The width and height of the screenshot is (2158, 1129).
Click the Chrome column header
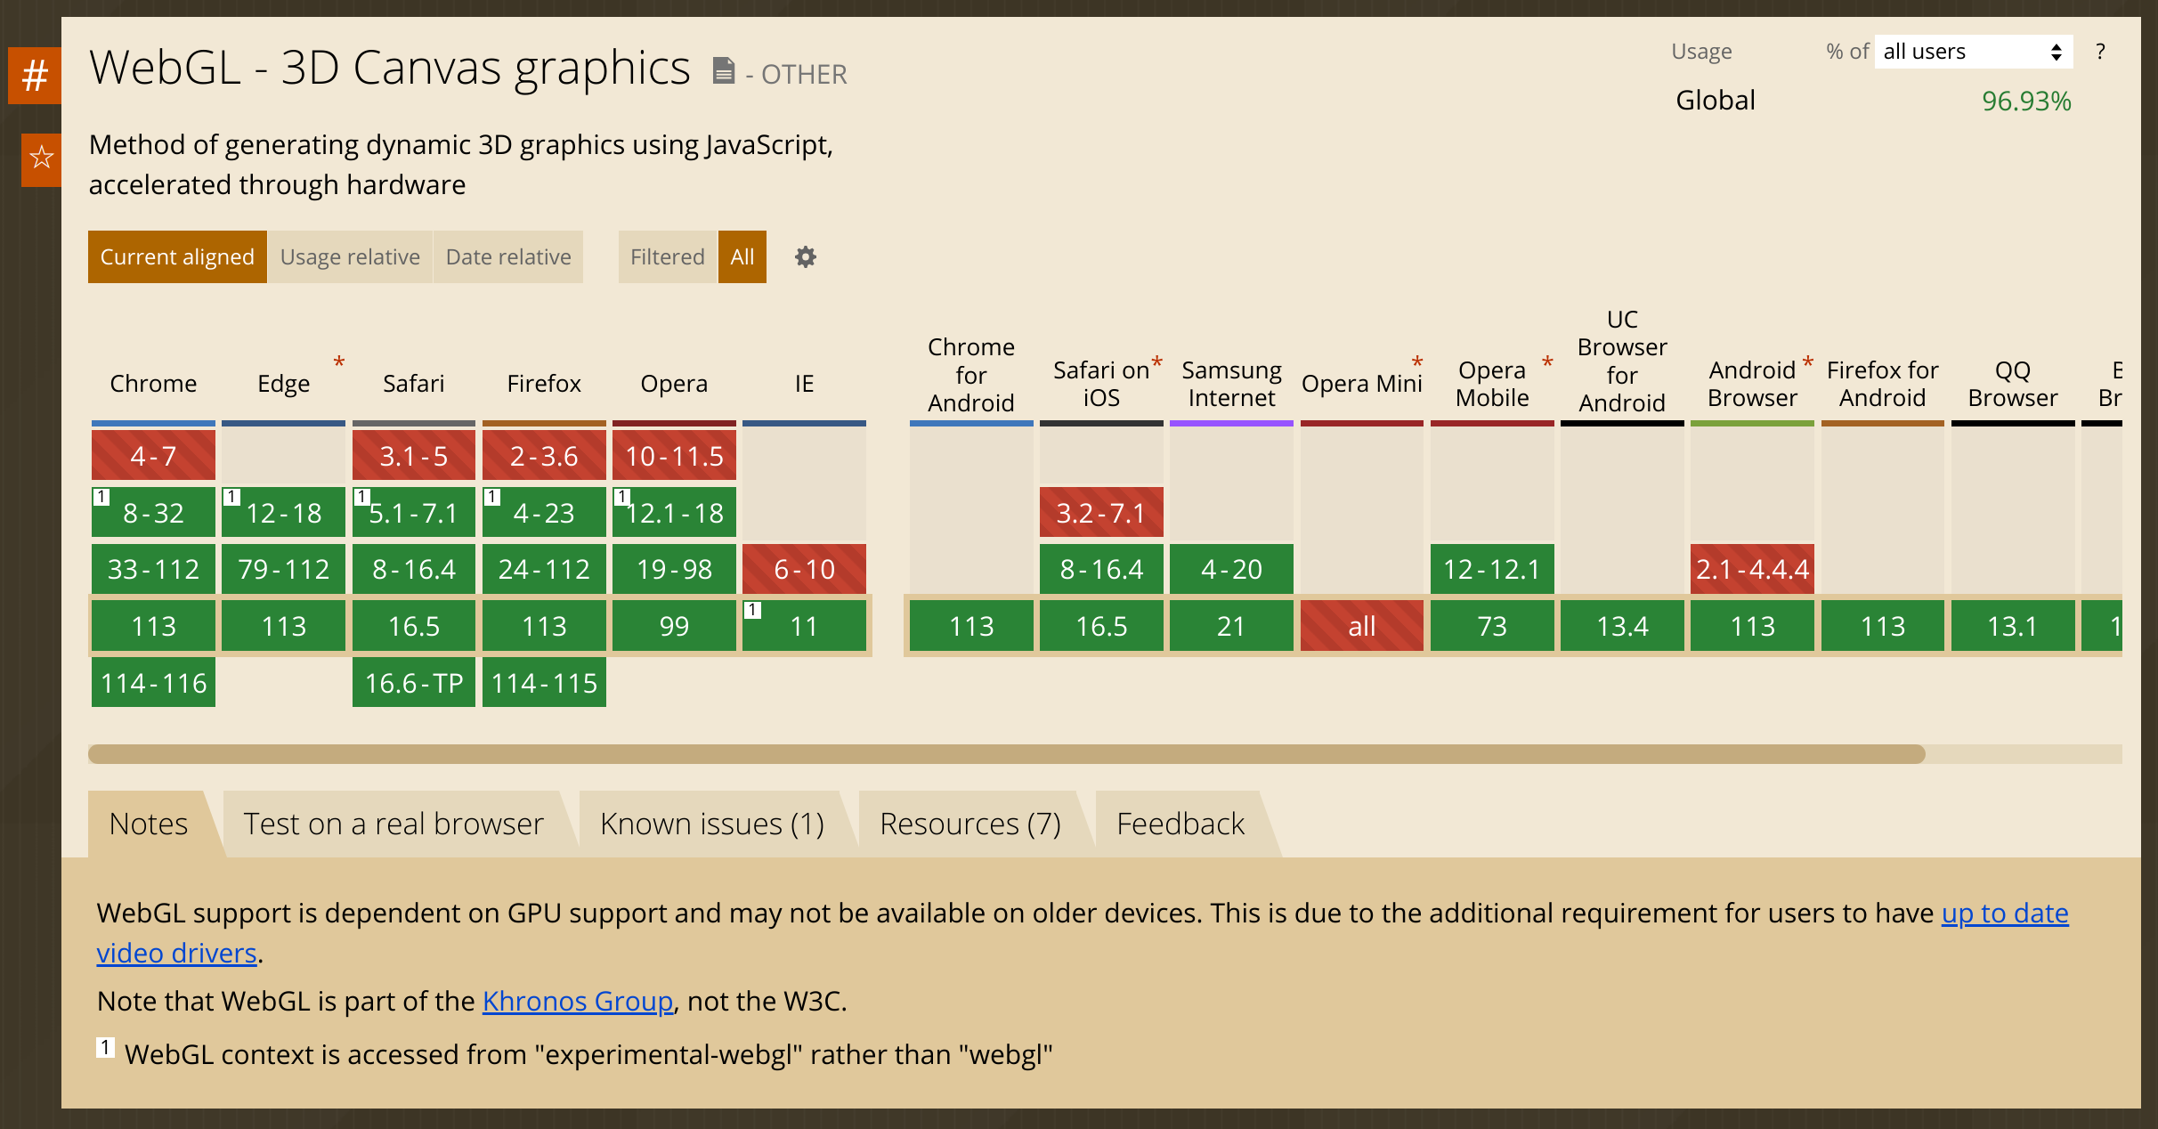153,384
